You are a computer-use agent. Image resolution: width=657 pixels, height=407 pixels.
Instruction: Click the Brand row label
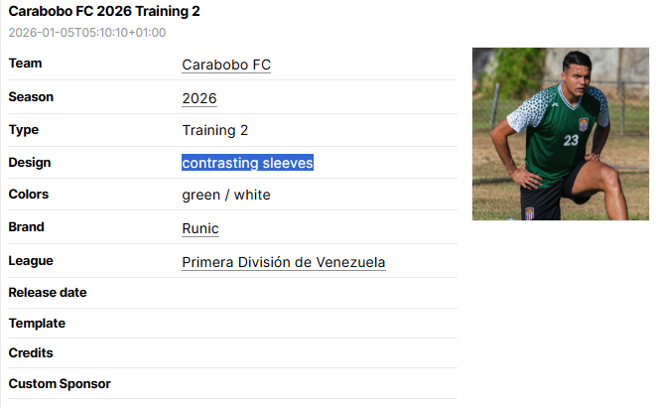coord(27,226)
